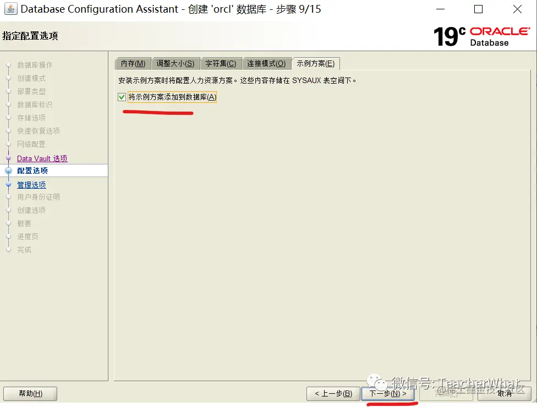Click the 指定配置选项 page heading
The width and height of the screenshot is (537, 407).
point(30,36)
